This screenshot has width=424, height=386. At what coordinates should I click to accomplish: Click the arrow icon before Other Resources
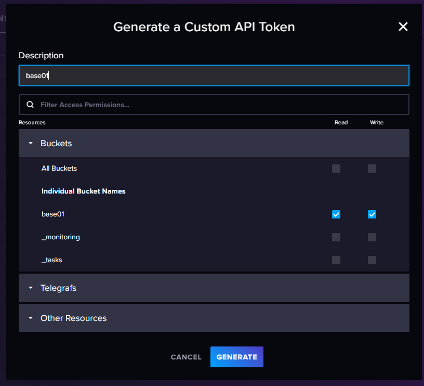(30, 318)
